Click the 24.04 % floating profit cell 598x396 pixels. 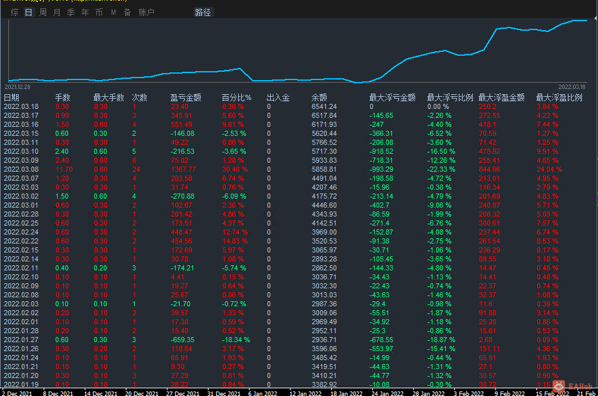click(x=549, y=169)
